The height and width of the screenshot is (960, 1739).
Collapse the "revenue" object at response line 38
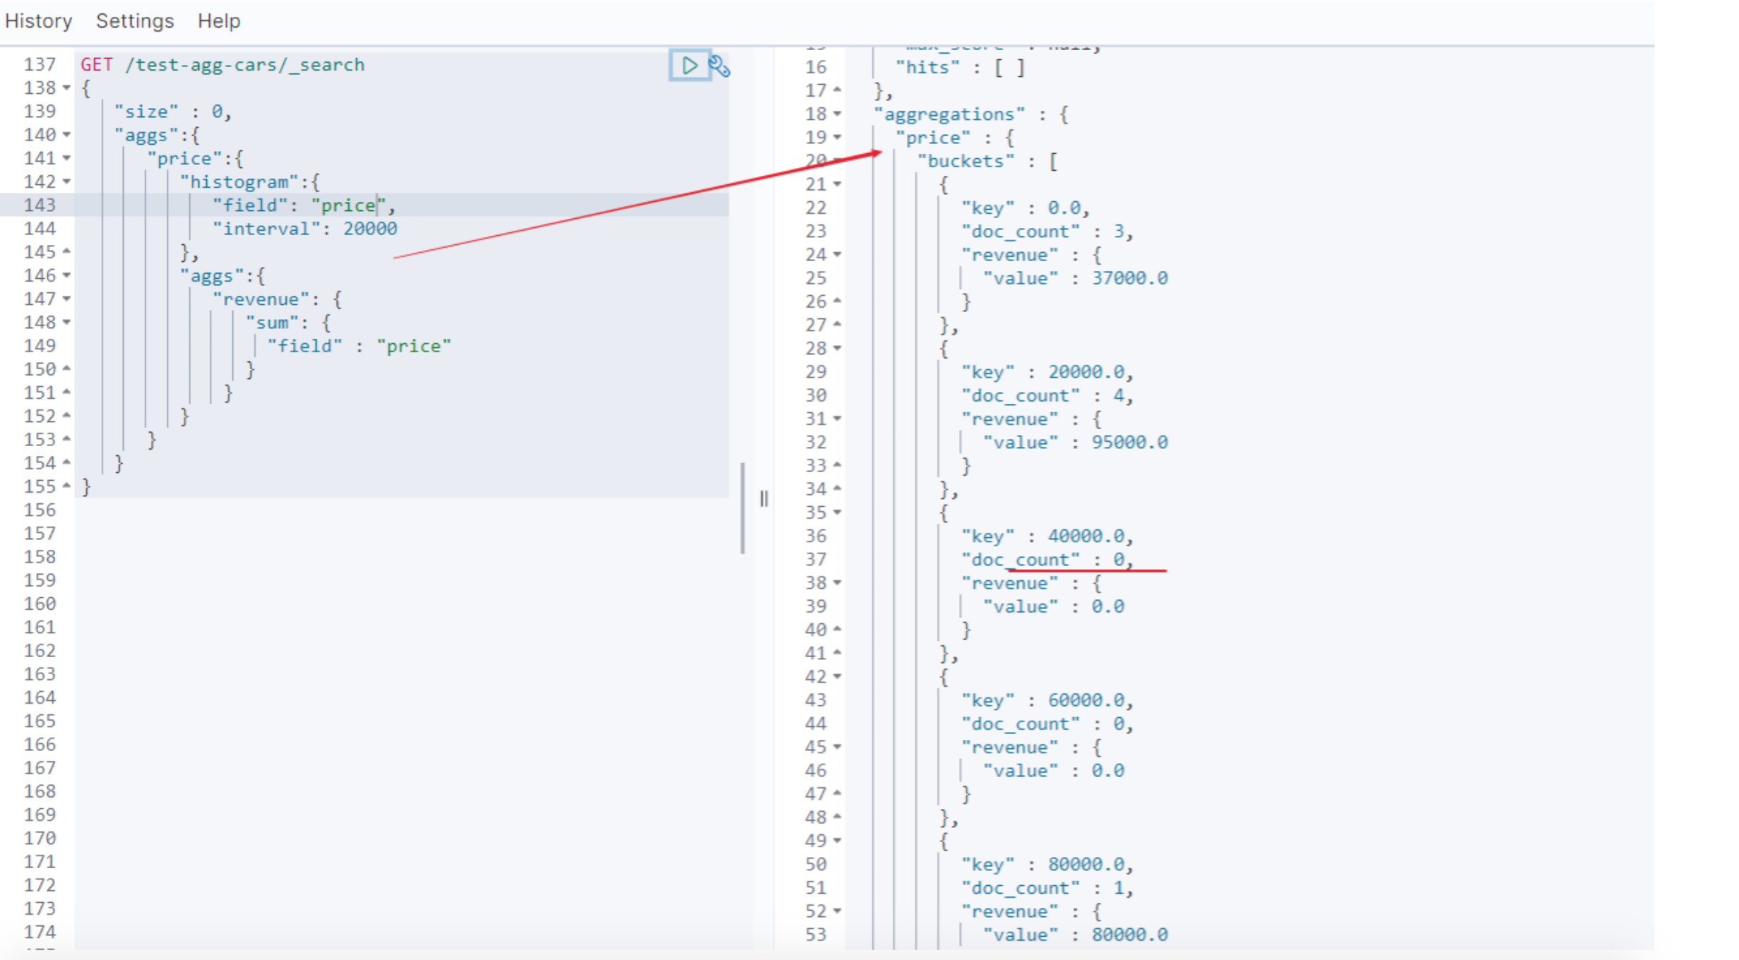click(837, 583)
